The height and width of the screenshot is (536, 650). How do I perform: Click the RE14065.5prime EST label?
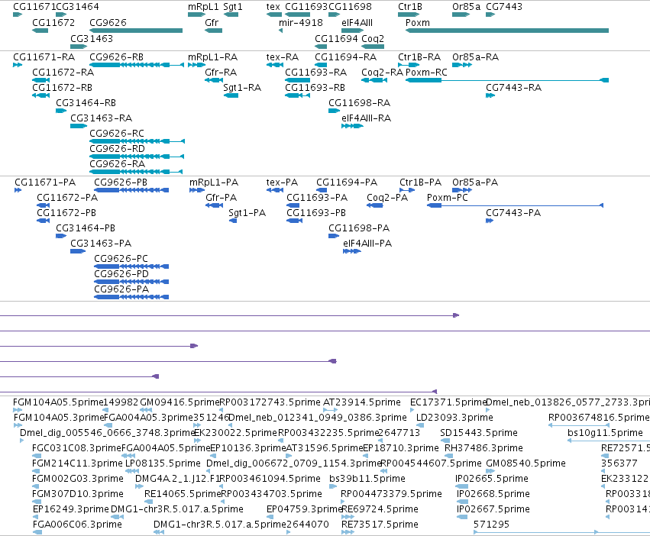(183, 494)
